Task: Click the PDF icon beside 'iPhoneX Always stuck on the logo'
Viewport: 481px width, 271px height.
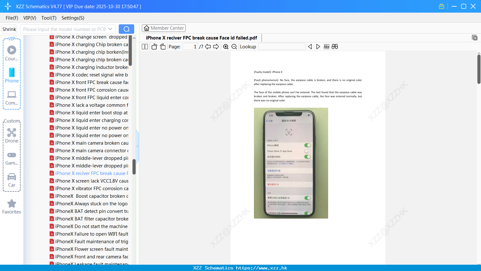Action: click(x=52, y=204)
